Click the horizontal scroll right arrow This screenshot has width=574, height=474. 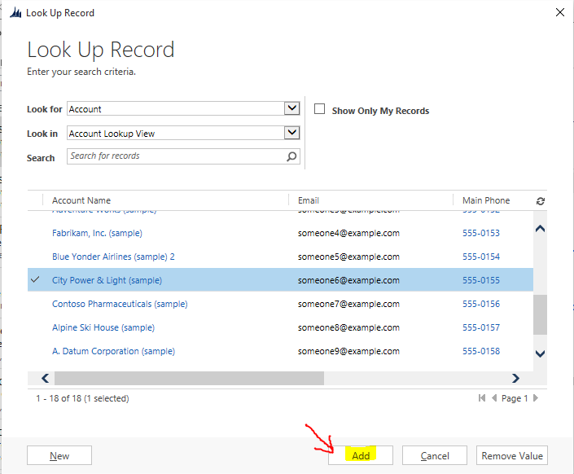tap(515, 378)
